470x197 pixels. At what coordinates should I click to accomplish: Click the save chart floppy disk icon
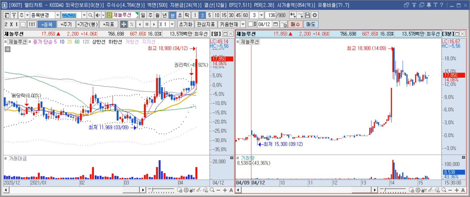pyautogui.click(x=308, y=15)
